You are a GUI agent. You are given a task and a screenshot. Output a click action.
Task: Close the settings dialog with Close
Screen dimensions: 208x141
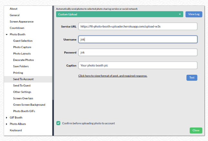196,130
